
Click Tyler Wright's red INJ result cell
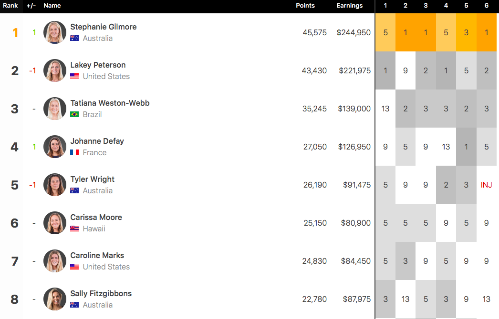pyautogui.click(x=486, y=185)
